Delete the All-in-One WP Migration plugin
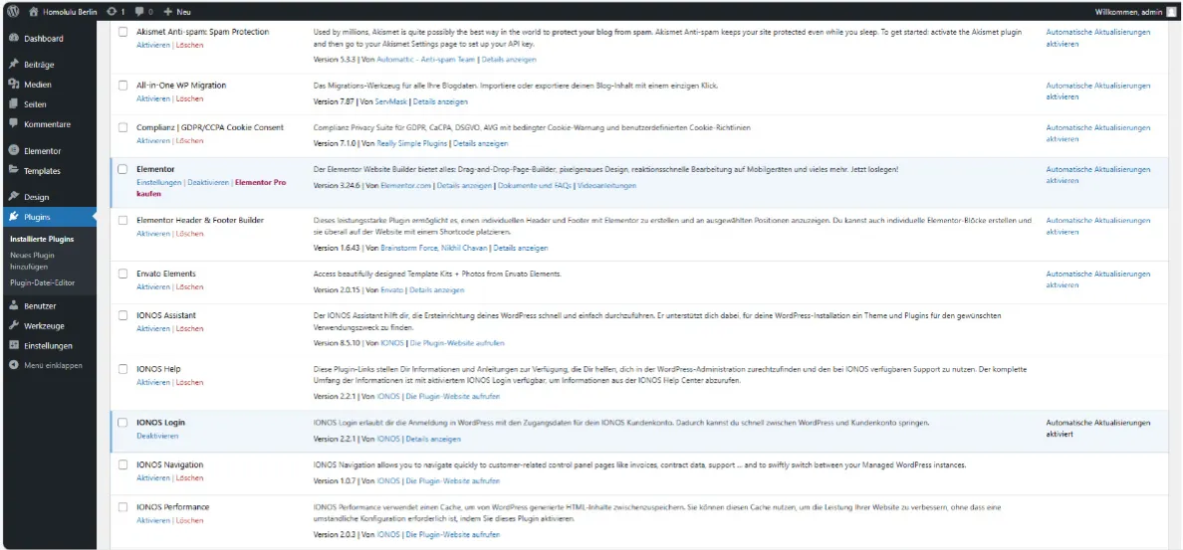1183x550 pixels. click(x=190, y=98)
